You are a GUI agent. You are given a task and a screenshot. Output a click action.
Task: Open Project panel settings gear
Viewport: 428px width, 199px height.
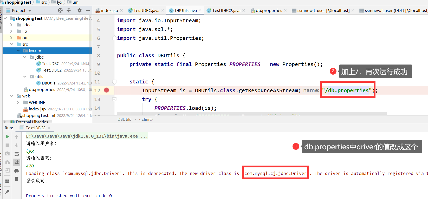tap(80, 10)
